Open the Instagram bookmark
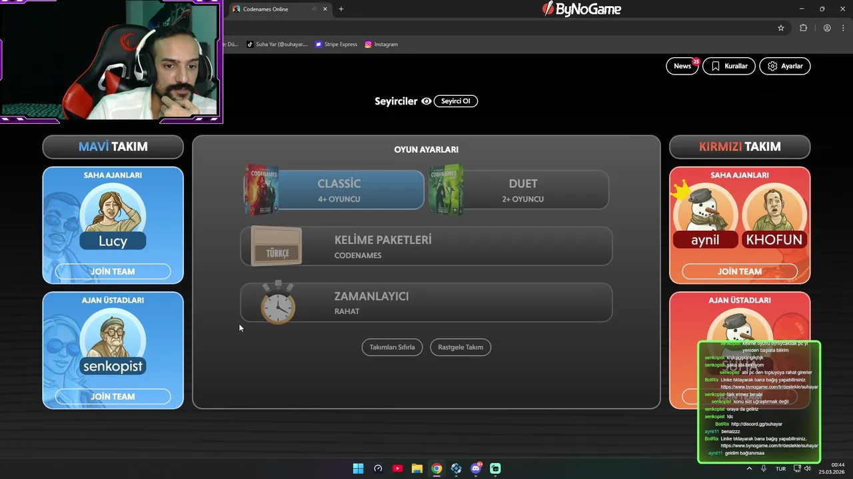The image size is (853, 479). tap(381, 45)
